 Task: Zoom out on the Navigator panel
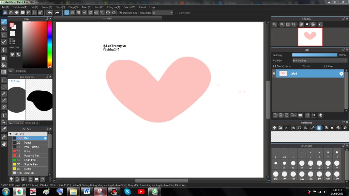point(294,24)
